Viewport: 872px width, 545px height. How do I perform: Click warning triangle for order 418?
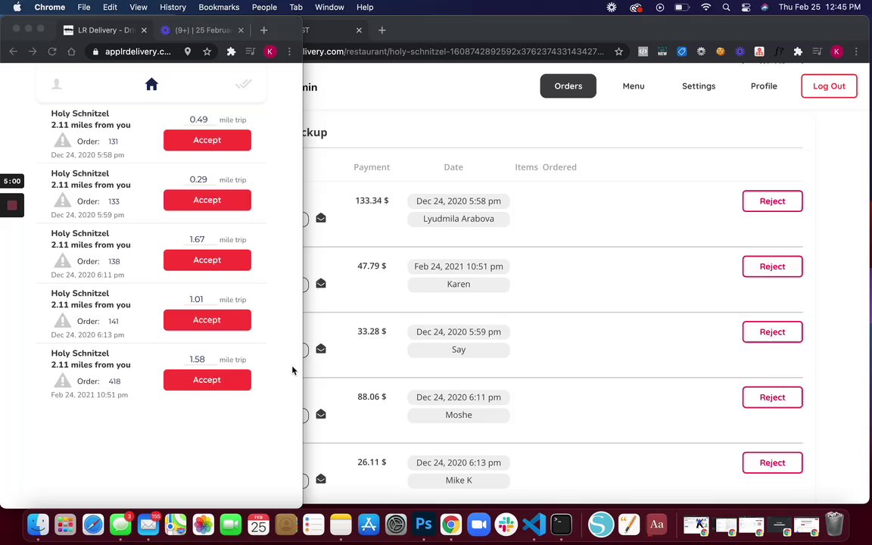[x=62, y=381]
